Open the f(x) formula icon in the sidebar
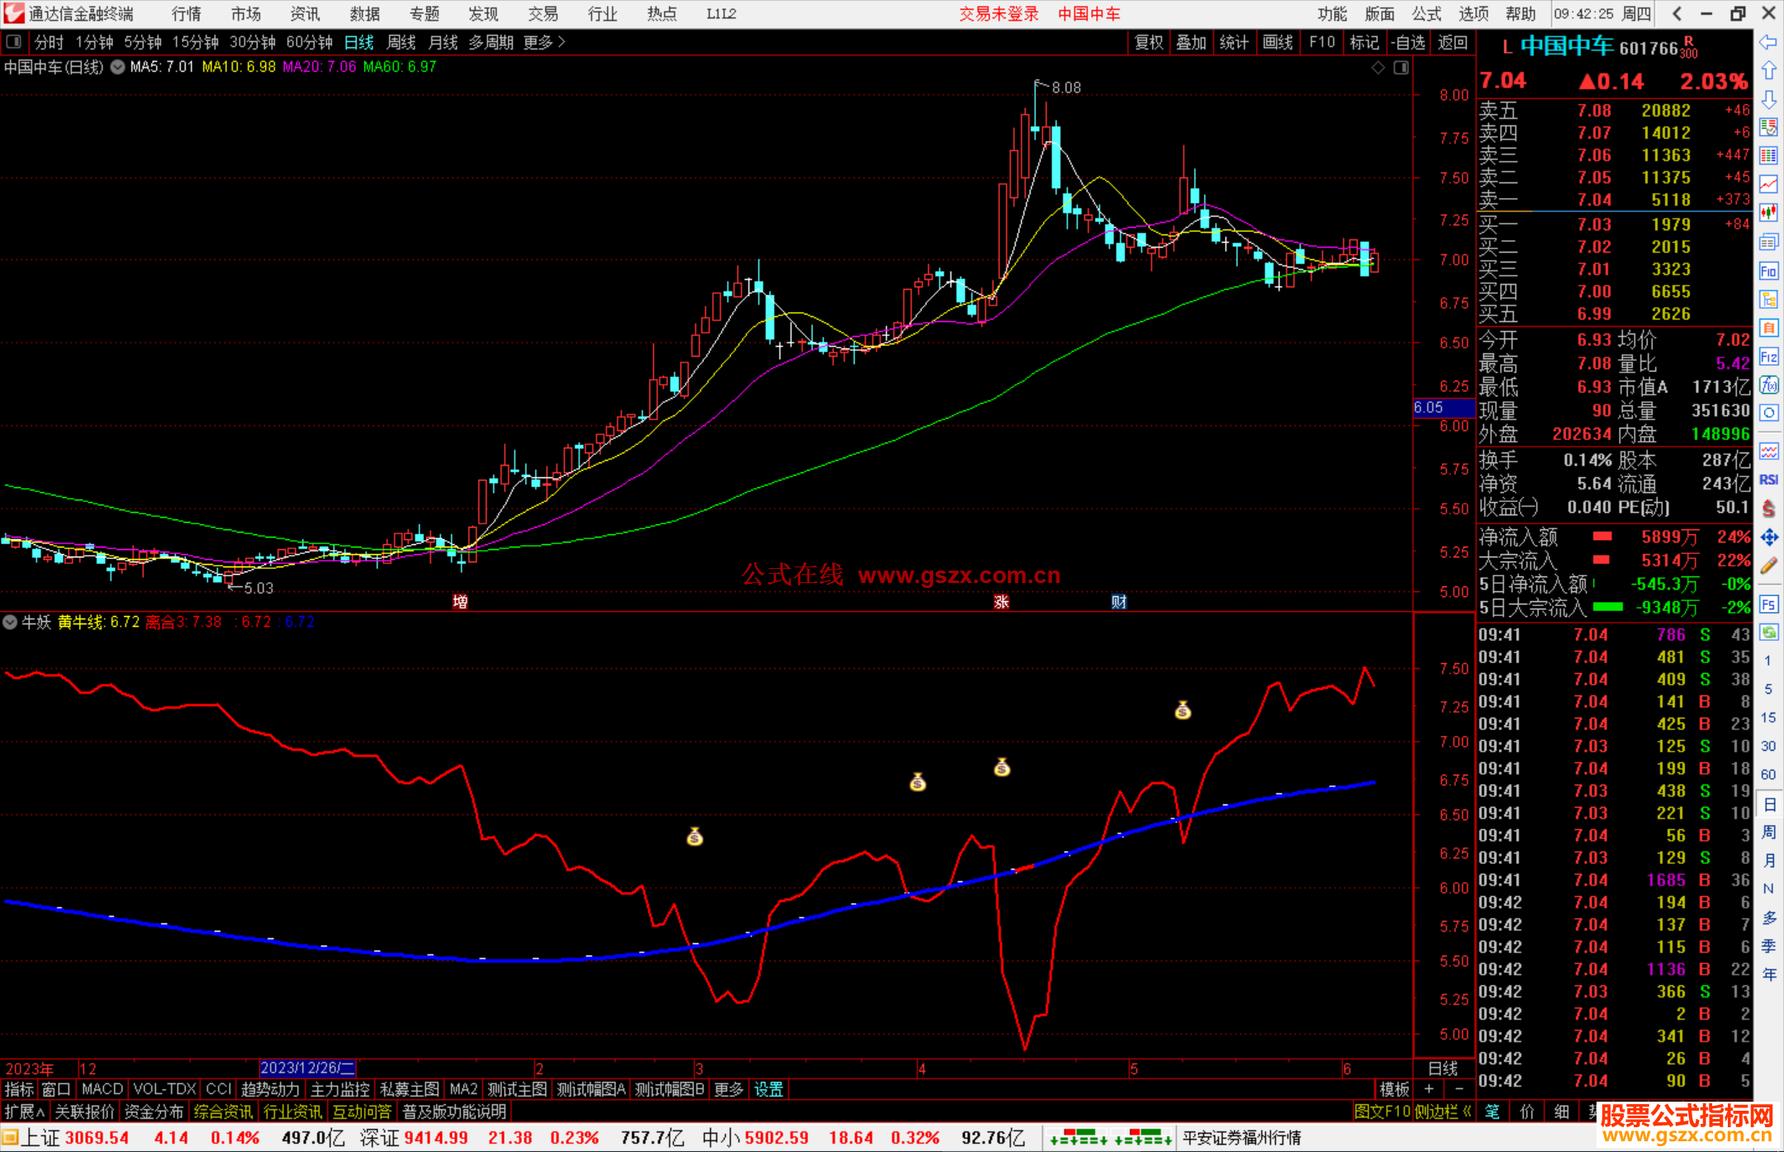Viewport: 1784px width, 1152px height. pos(1768,385)
